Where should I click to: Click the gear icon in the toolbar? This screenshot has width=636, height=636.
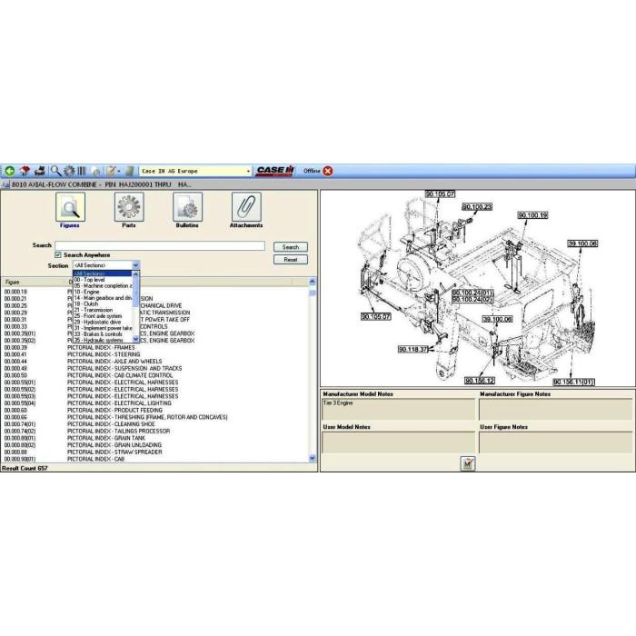(x=69, y=171)
